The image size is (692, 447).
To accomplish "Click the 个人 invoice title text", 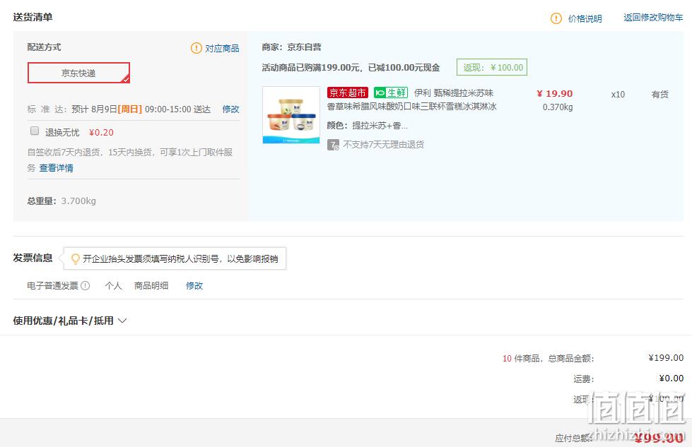I will coord(113,286).
